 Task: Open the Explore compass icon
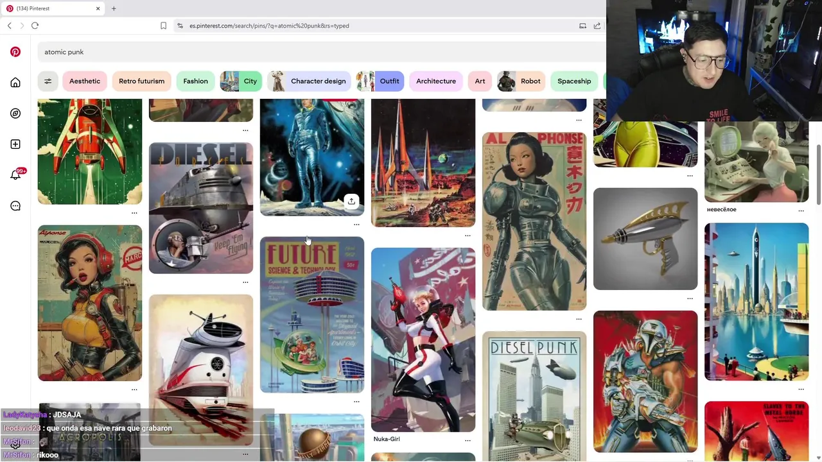click(15, 114)
